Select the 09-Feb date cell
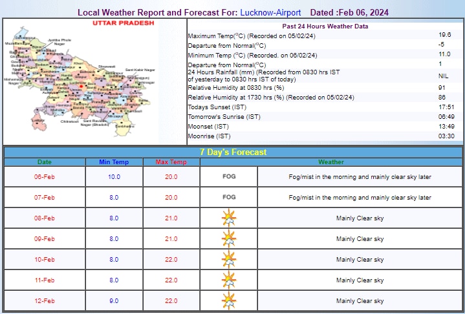Screen dimensions: 465x314 45,239
